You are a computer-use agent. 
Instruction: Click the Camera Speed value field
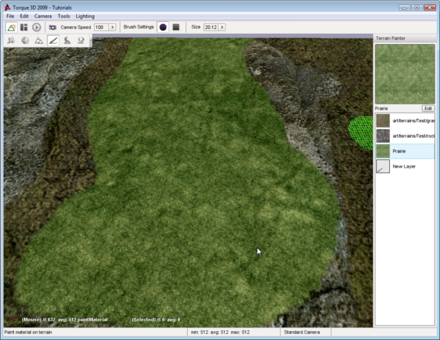point(100,27)
